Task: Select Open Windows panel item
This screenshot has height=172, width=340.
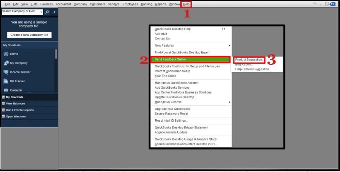Action: coord(29,116)
